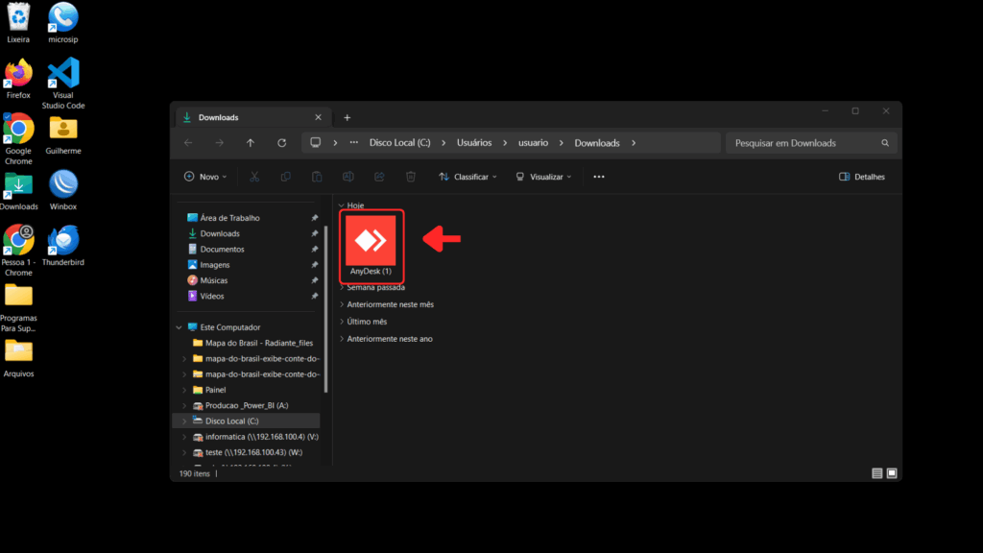Switch to details list view icon
This screenshot has height=553, width=983.
[876, 473]
